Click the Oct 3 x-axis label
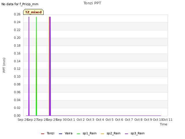Viewport: 185px width, 139px height. point(90,120)
